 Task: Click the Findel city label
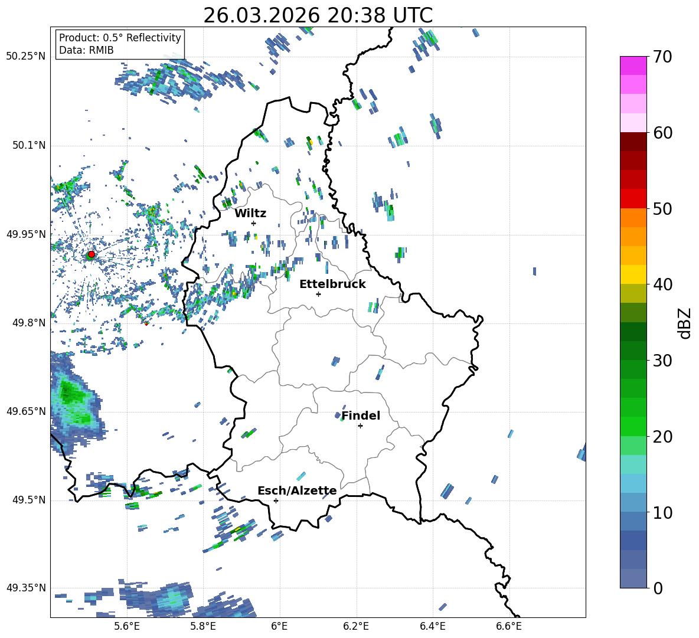(x=361, y=415)
